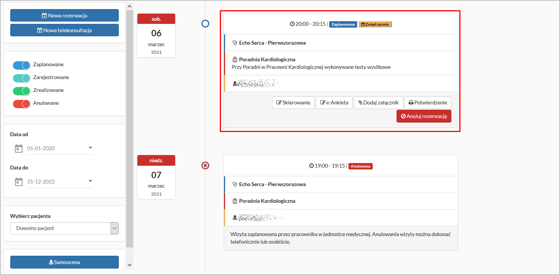The width and height of the screenshot is (560, 275).
Task: Click the clock icon next to 20:00 - 20:15
Action: coord(292,24)
